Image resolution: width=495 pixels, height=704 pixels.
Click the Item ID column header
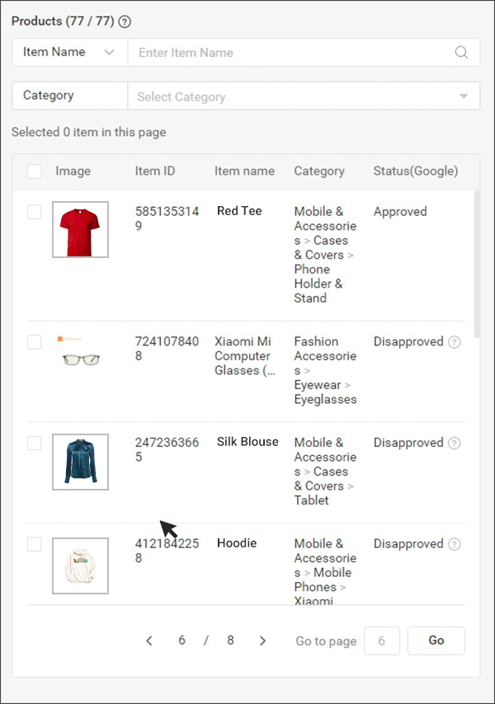(155, 171)
